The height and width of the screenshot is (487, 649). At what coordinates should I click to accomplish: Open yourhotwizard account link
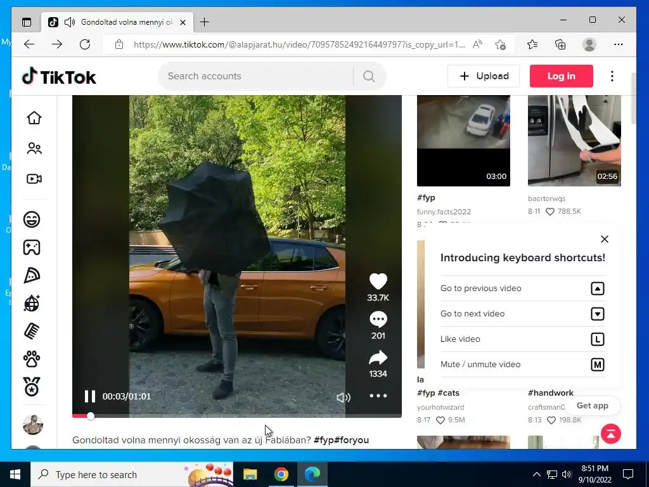440,407
